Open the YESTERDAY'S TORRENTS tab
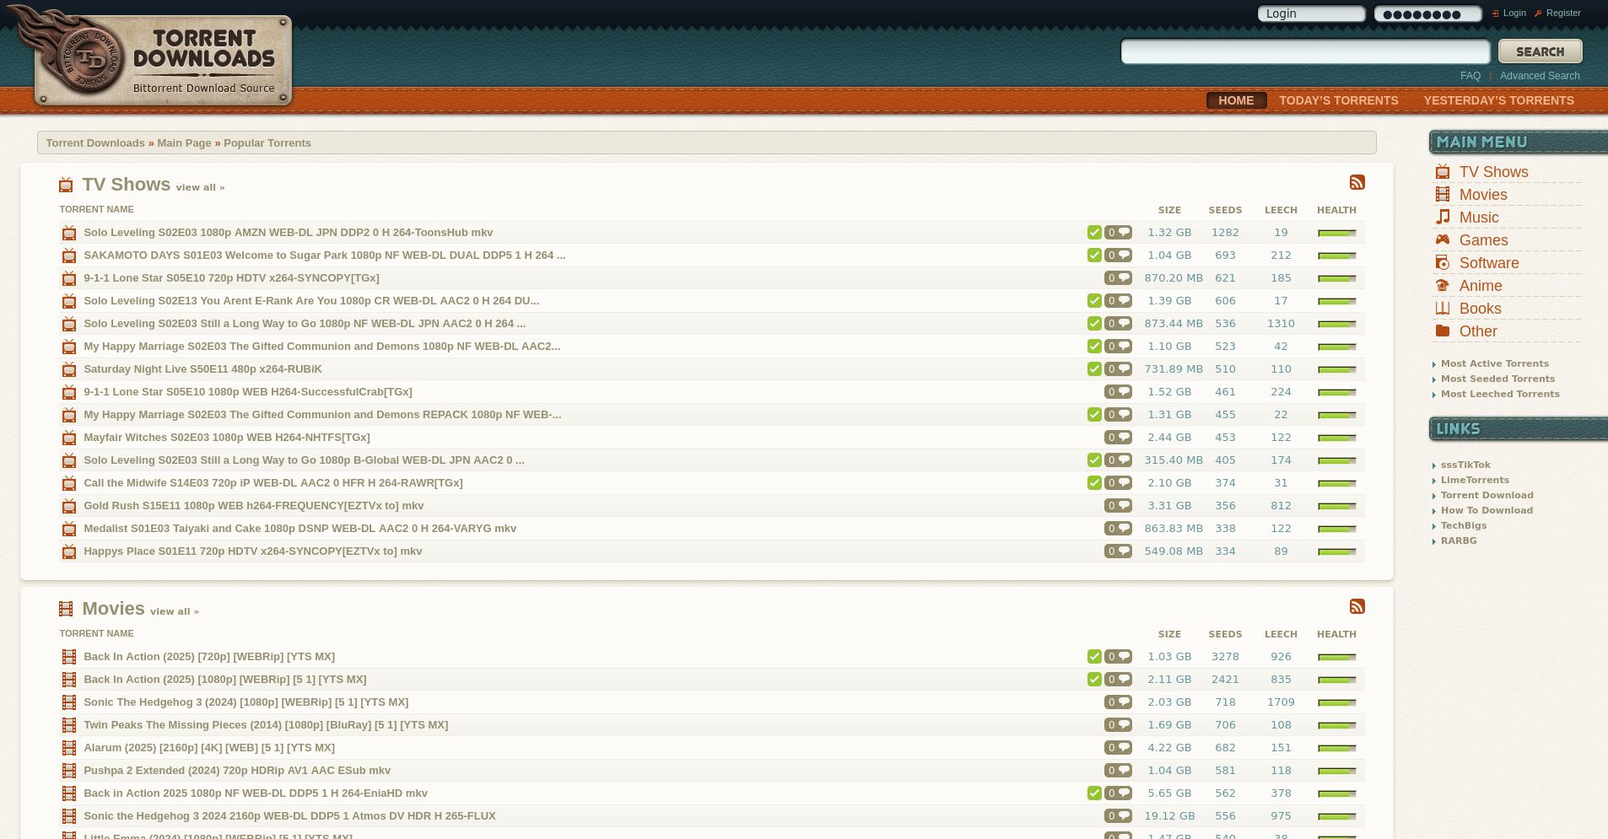 (x=1498, y=100)
